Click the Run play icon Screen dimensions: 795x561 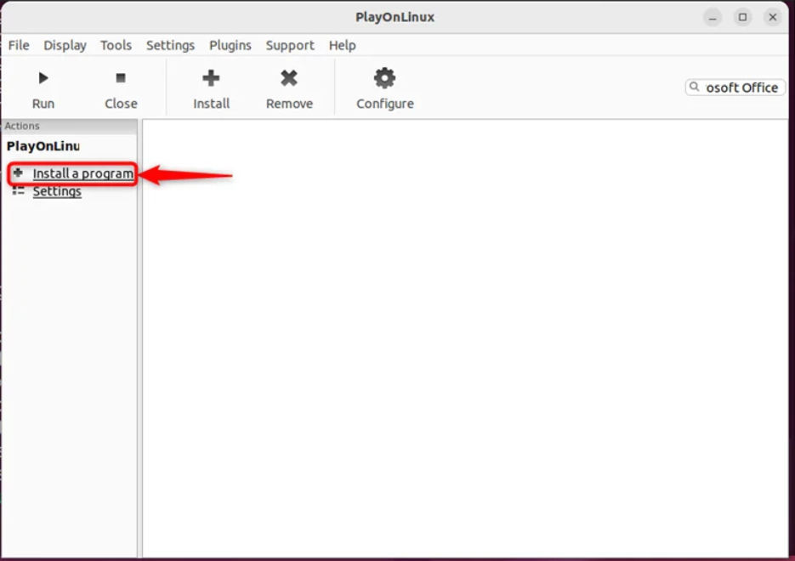43,78
